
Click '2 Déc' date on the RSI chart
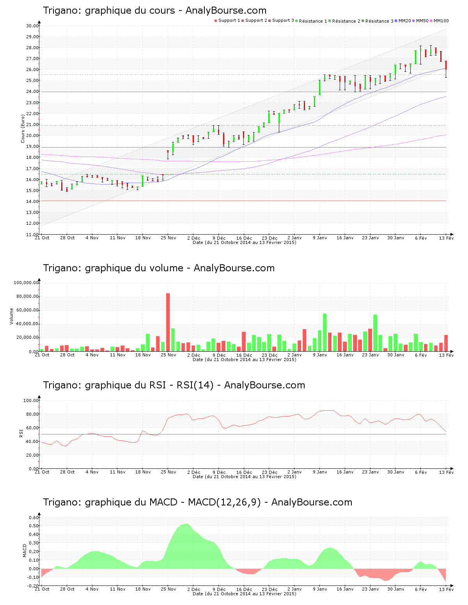coord(194,472)
